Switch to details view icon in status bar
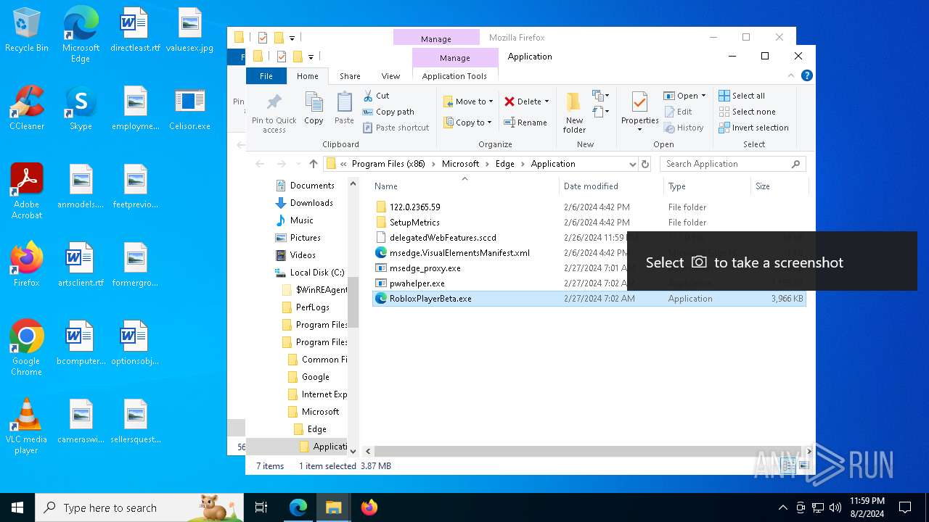This screenshot has width=929, height=522. tap(788, 466)
